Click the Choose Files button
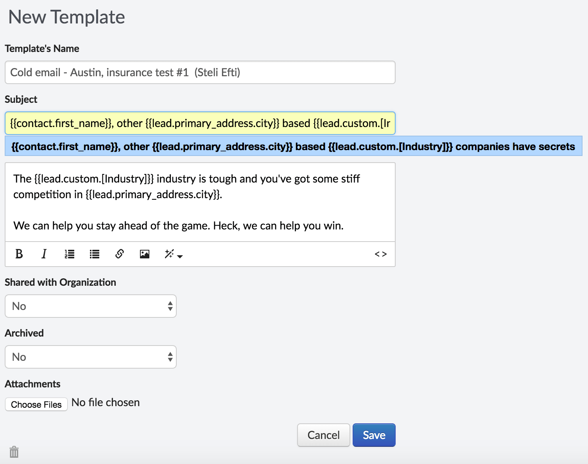The height and width of the screenshot is (464, 588). (36, 404)
